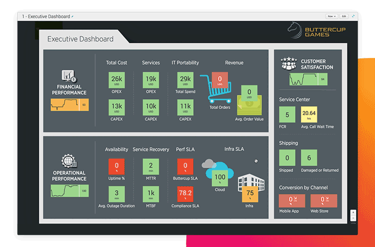Click the Buttercup Games horse logo
Image resolution: width=375 pixels, height=247 pixels.
(x=295, y=30)
